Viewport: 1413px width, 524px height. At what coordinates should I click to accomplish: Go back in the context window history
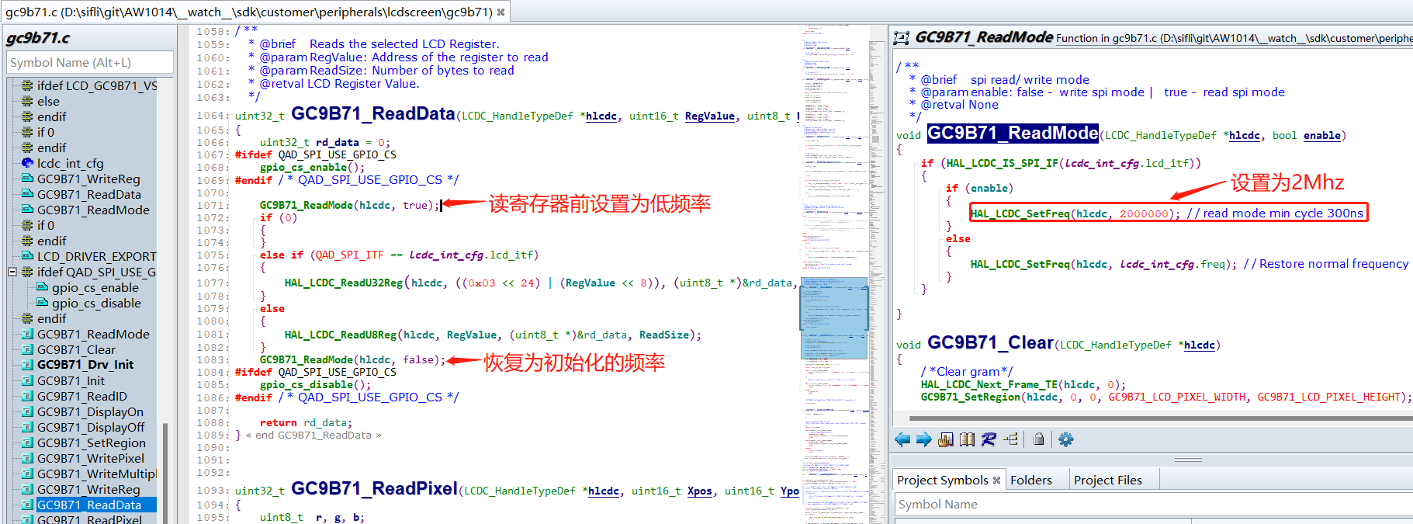pyautogui.click(x=902, y=439)
